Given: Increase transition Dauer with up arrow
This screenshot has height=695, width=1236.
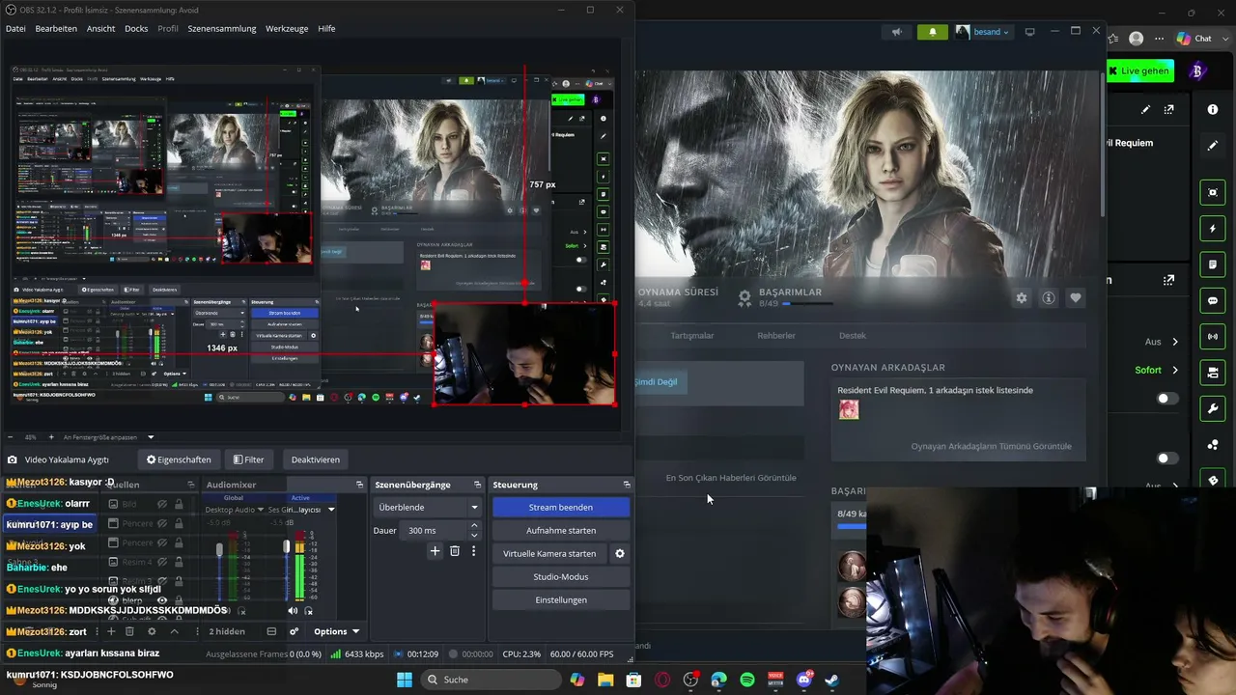Looking at the screenshot, I should tap(474, 526).
